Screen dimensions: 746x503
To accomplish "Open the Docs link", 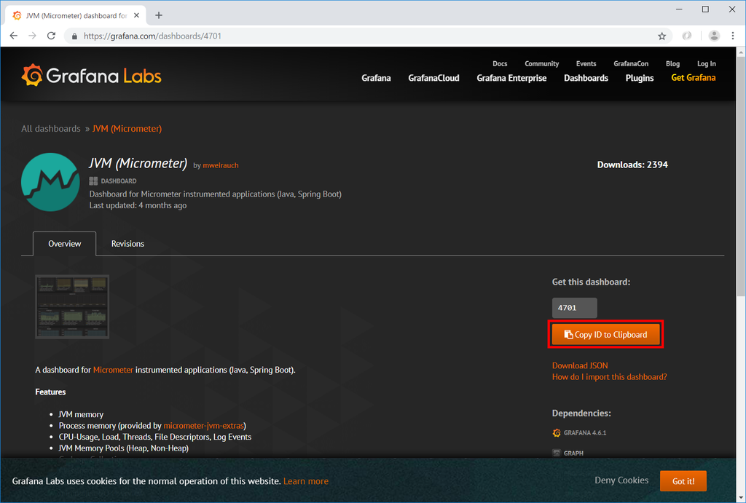I will [x=500, y=64].
